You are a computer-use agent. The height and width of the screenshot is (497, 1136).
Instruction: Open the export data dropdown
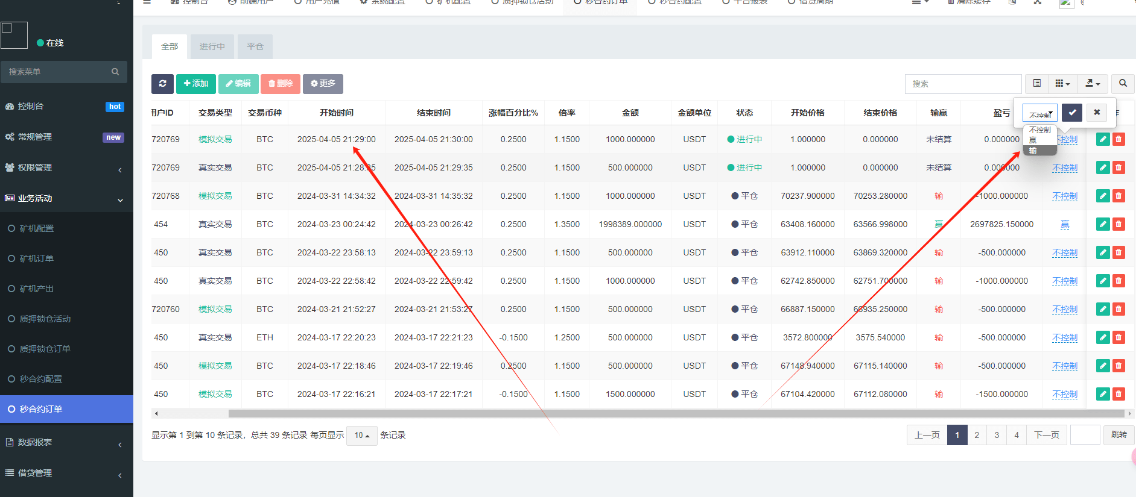pos(1093,84)
